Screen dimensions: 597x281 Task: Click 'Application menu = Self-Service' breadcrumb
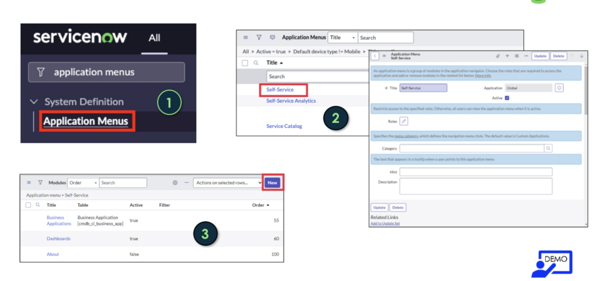click(x=57, y=195)
